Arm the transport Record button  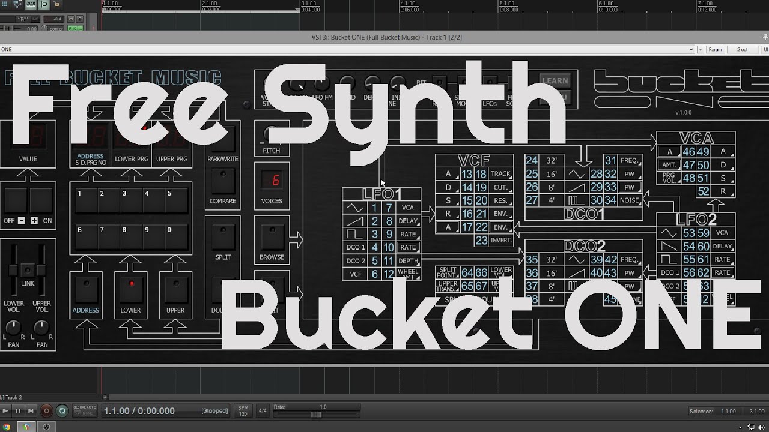(46, 411)
